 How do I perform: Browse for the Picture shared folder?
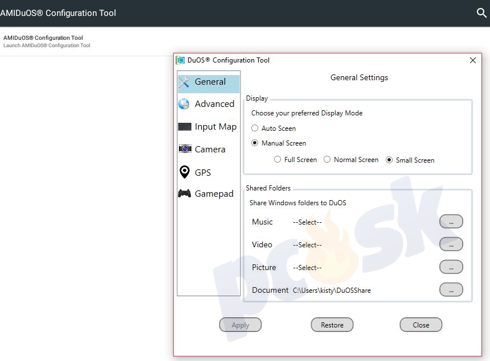coord(451,267)
